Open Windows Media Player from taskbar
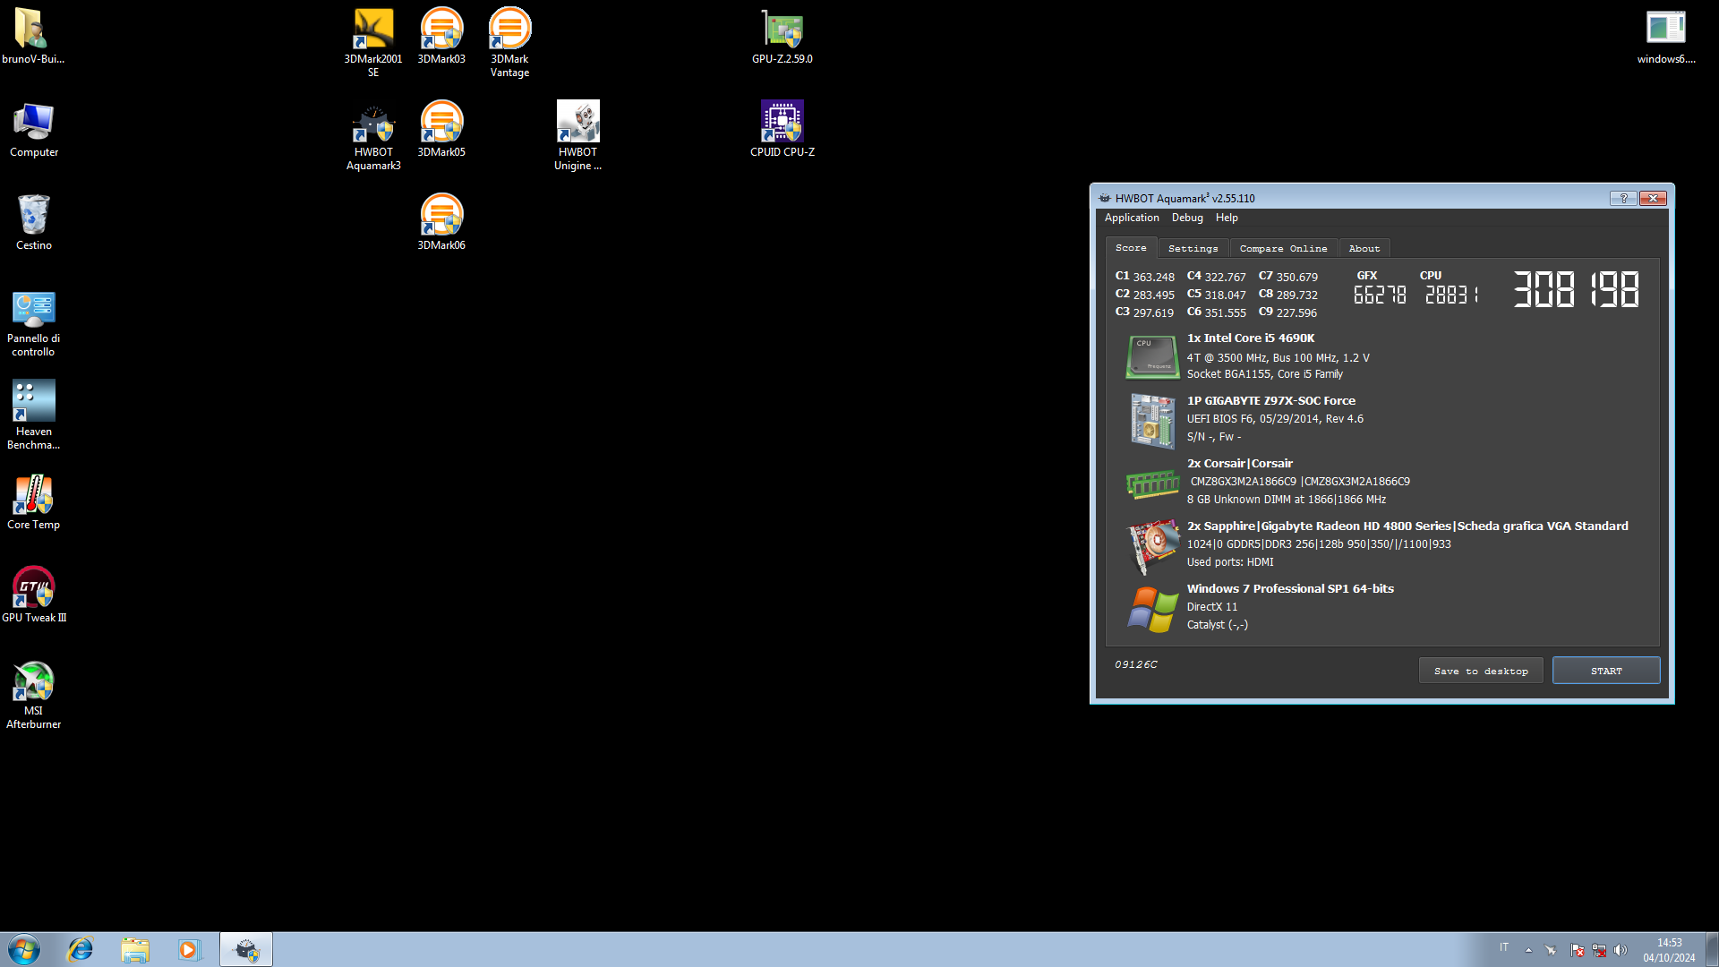The image size is (1719, 967). coord(189,949)
